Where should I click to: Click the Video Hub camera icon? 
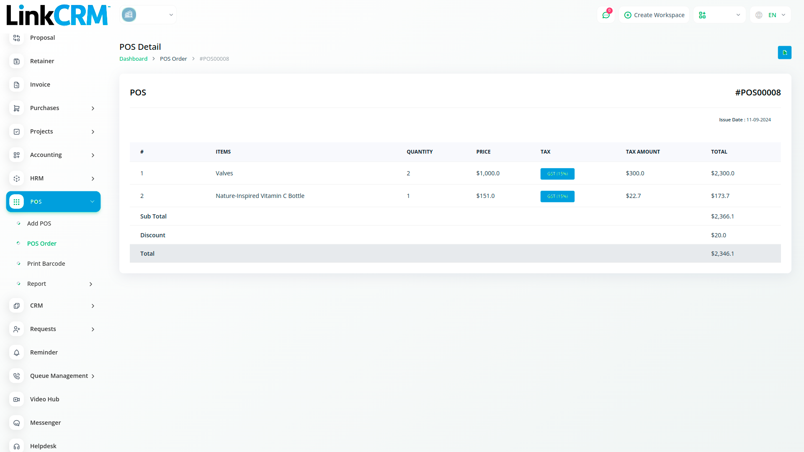pos(17,400)
